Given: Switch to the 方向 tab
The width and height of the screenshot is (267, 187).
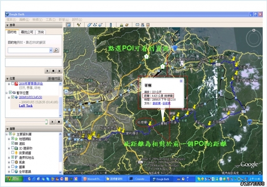Looking at the screenshot, I should pos(40,32).
